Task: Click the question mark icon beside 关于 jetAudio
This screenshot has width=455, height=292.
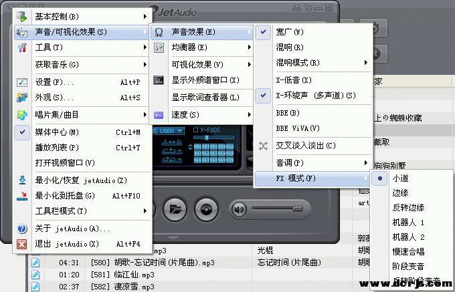Action: pos(22,229)
